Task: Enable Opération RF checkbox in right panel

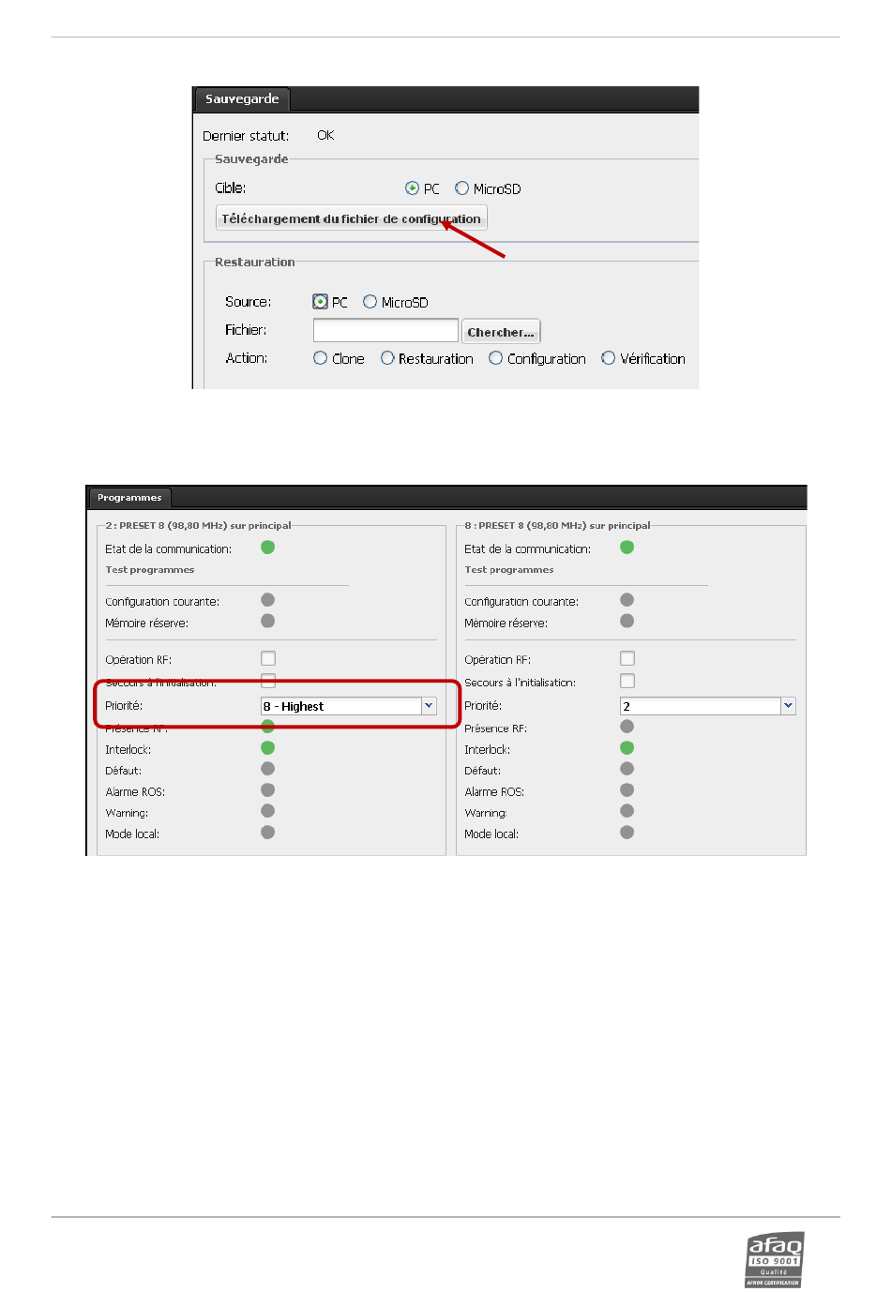Action: tap(627, 659)
